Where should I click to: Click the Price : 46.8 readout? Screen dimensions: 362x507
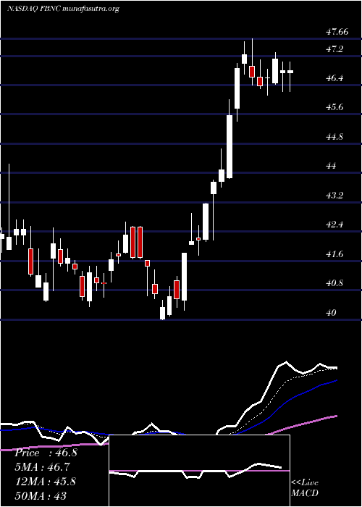point(46,453)
